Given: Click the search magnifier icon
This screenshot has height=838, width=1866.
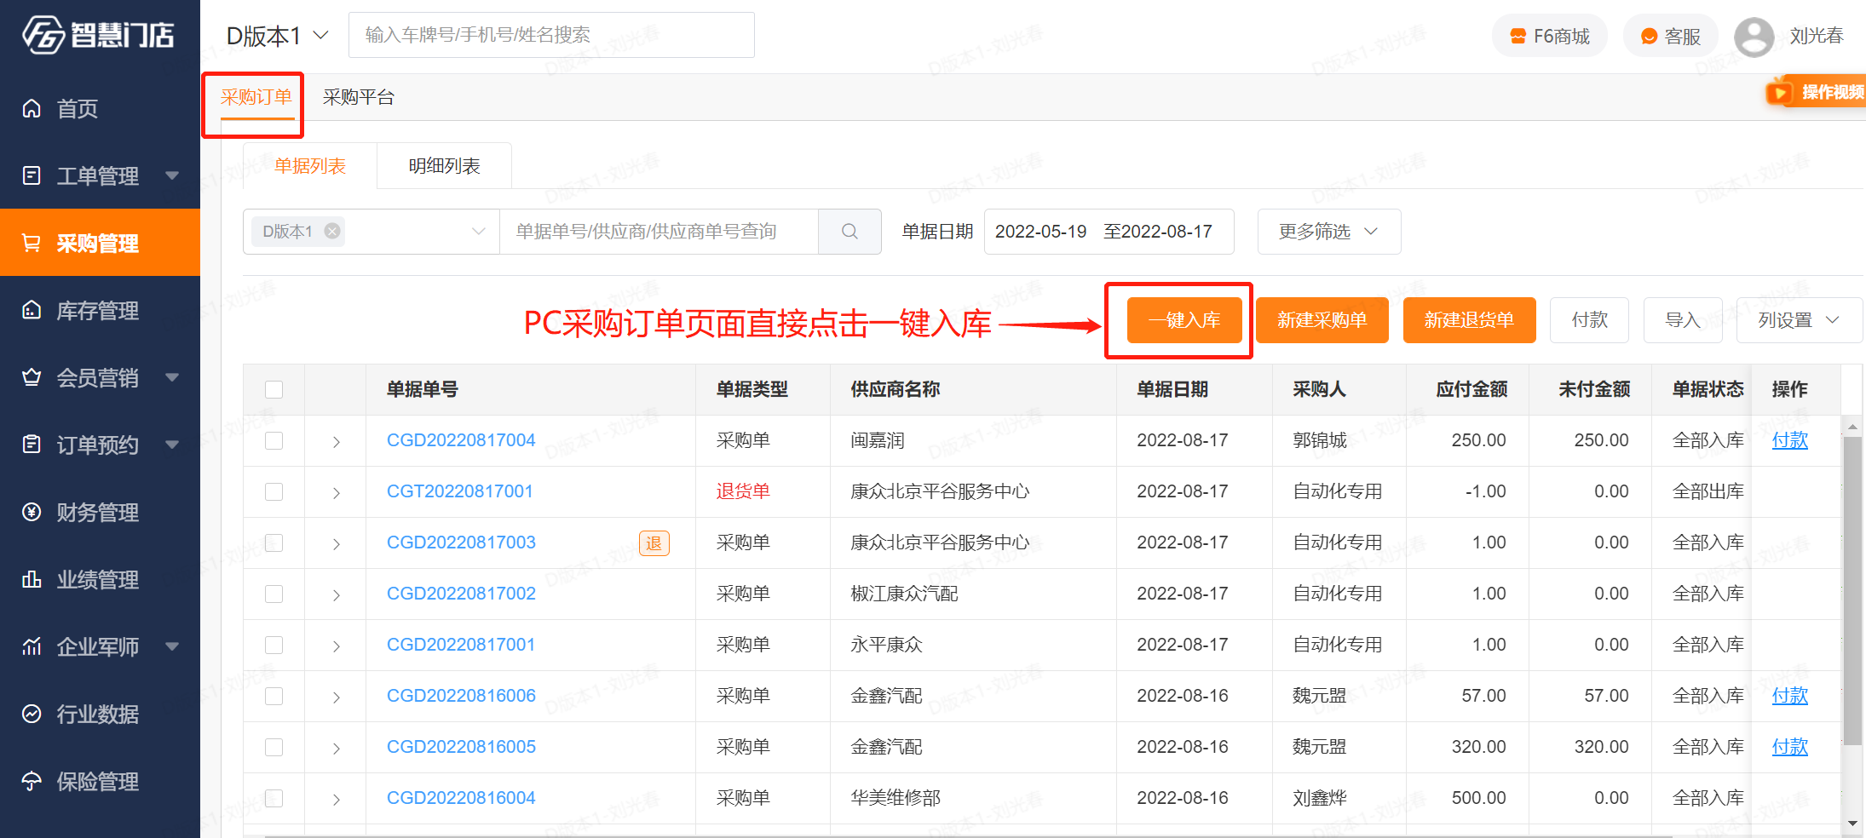Looking at the screenshot, I should click(849, 232).
